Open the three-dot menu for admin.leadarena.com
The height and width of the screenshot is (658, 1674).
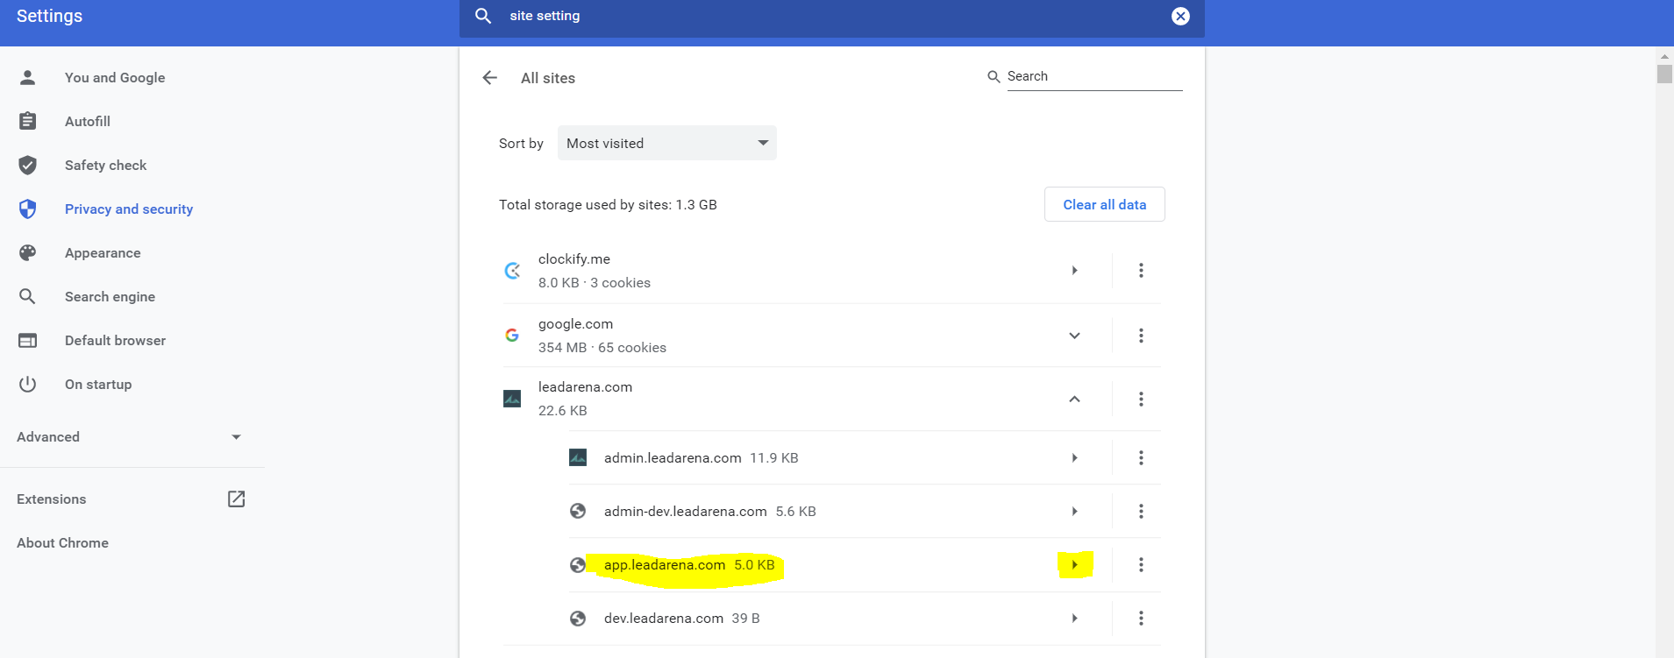click(1141, 458)
